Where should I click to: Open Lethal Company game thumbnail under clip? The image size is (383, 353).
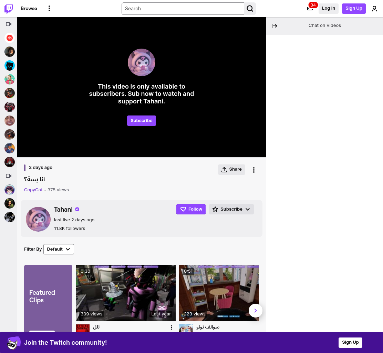click(83, 328)
